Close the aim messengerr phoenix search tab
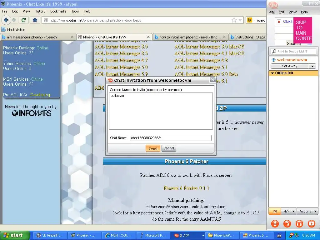This screenshot has width=320, height=240. (x=72, y=37)
